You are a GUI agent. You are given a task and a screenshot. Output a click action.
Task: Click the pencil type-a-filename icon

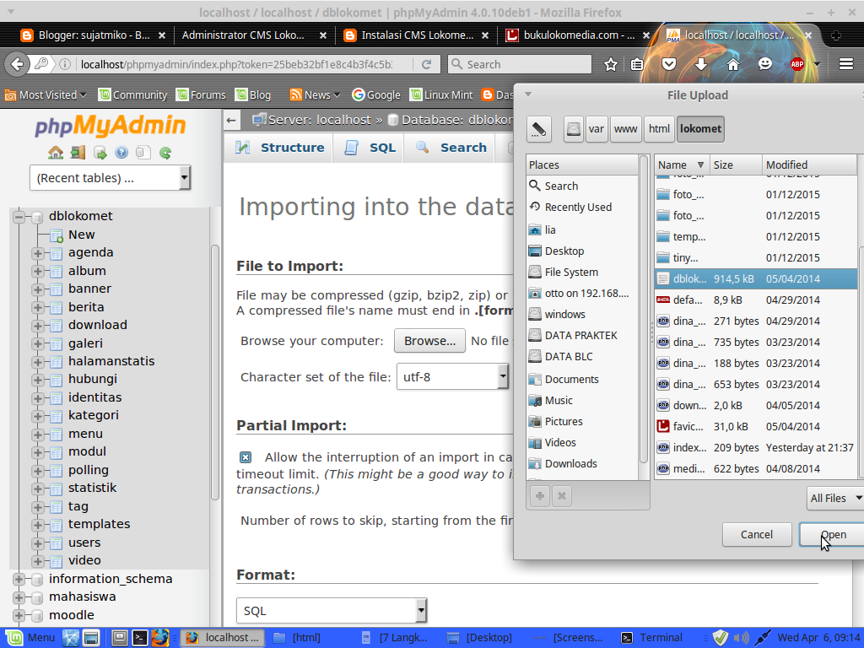(x=539, y=129)
